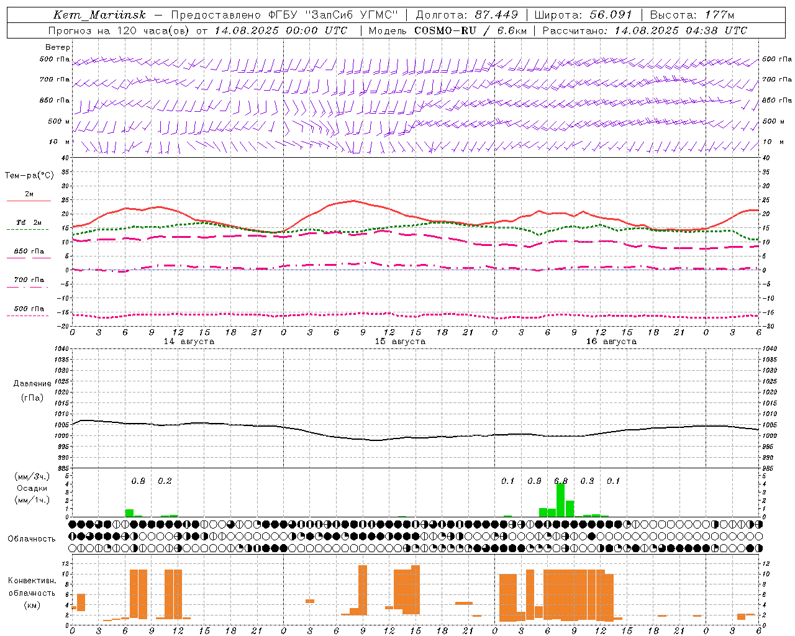
Task: Click the (гПа) unit under Давление
Action: click(32, 397)
